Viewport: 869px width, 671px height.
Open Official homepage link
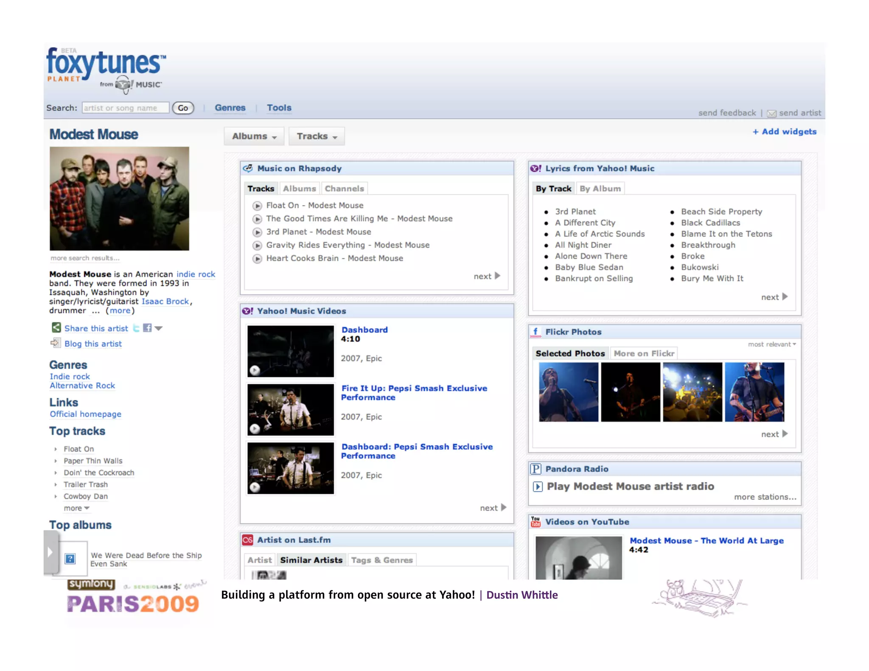click(x=86, y=414)
